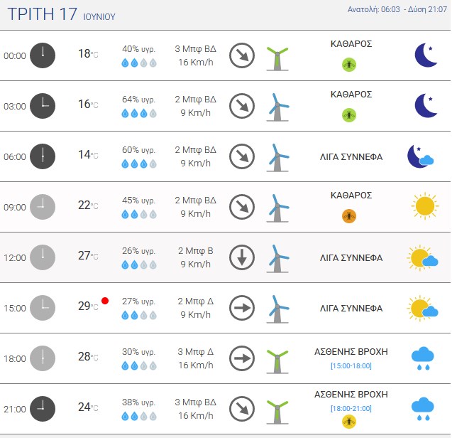Click the 64% humidity droplets at 03:00
452x438 pixels.
coord(139,113)
